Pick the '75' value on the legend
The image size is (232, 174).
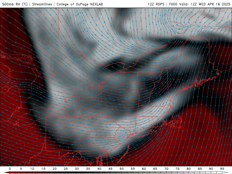[177, 169]
